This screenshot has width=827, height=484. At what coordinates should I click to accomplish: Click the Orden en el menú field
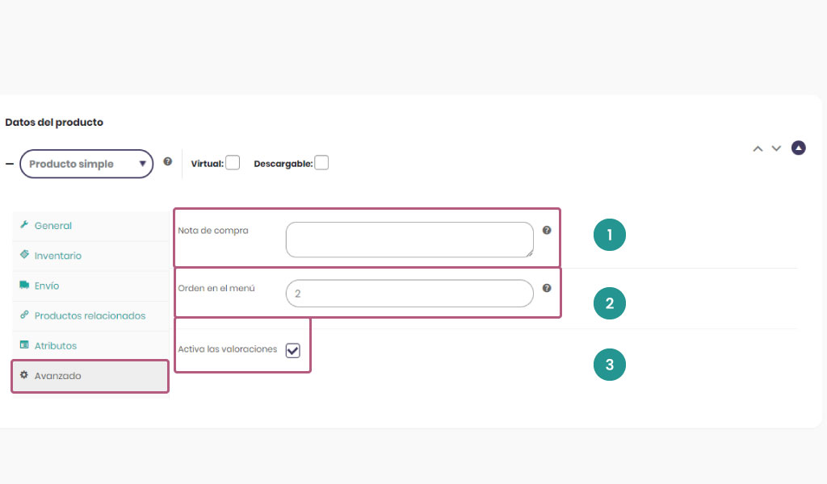409,294
